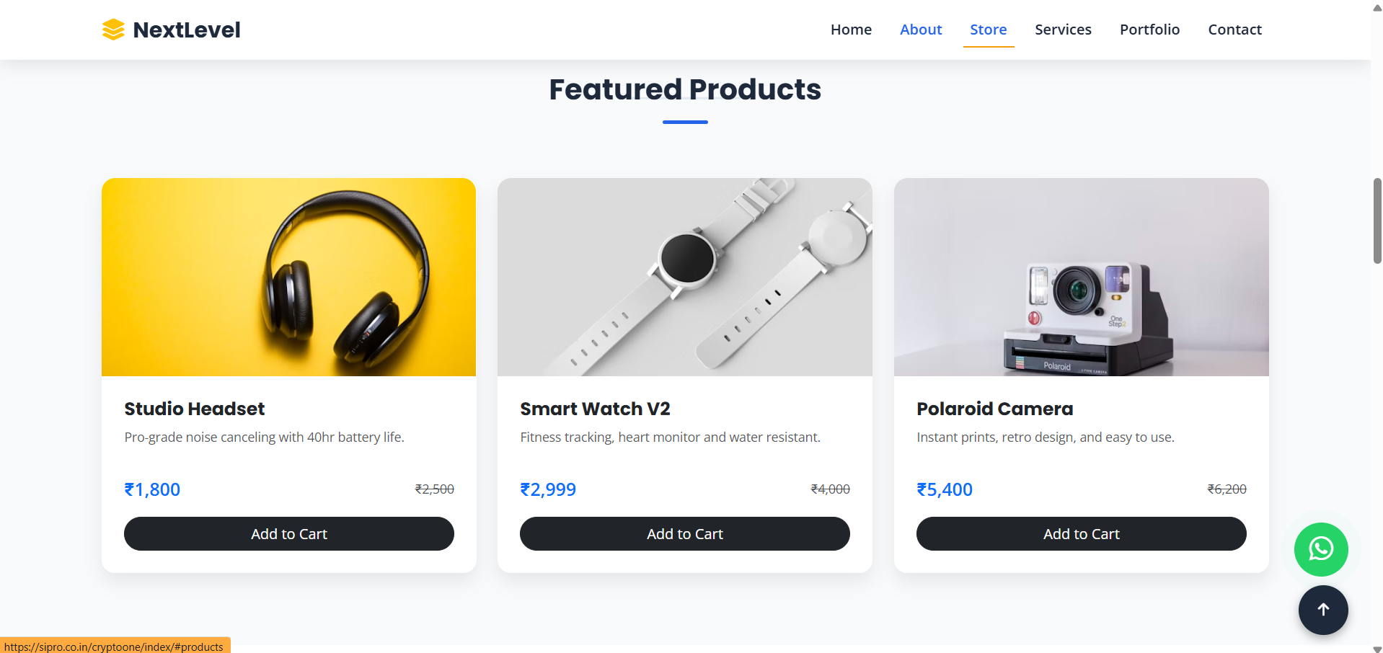Image resolution: width=1383 pixels, height=653 pixels.
Task: Click the vertical page scrollbar thumb
Action: coord(1377,221)
